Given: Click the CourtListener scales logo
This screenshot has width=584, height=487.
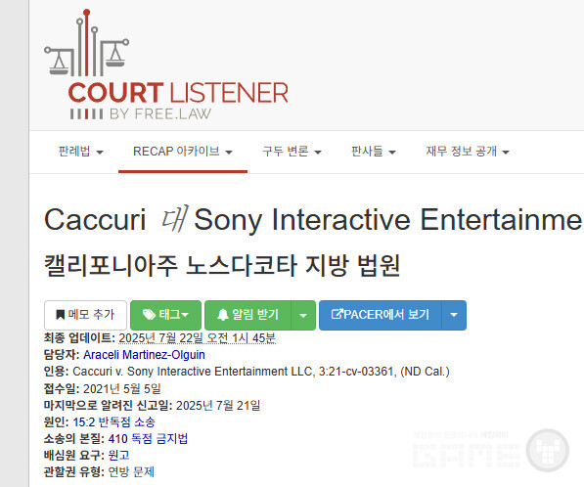Looking at the screenshot, I should (86, 42).
